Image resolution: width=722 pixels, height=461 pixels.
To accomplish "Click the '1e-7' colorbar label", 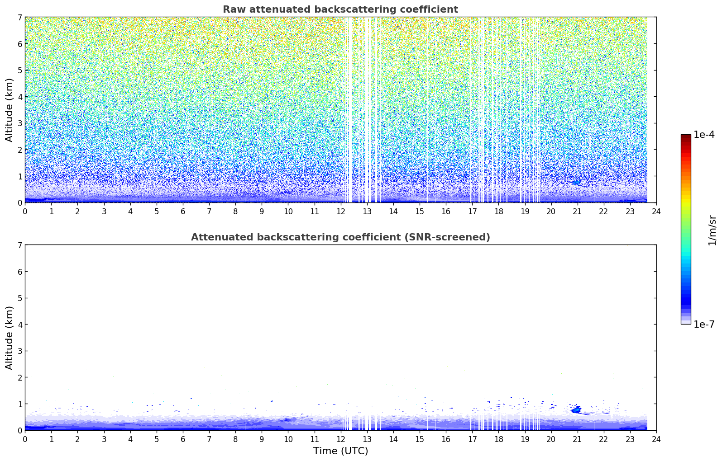I will coord(704,325).
